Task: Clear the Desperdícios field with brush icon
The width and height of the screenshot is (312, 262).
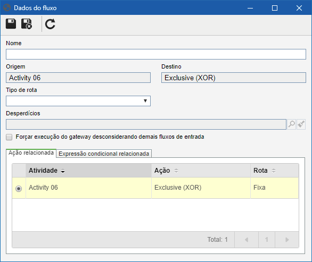Action: coord(301,124)
